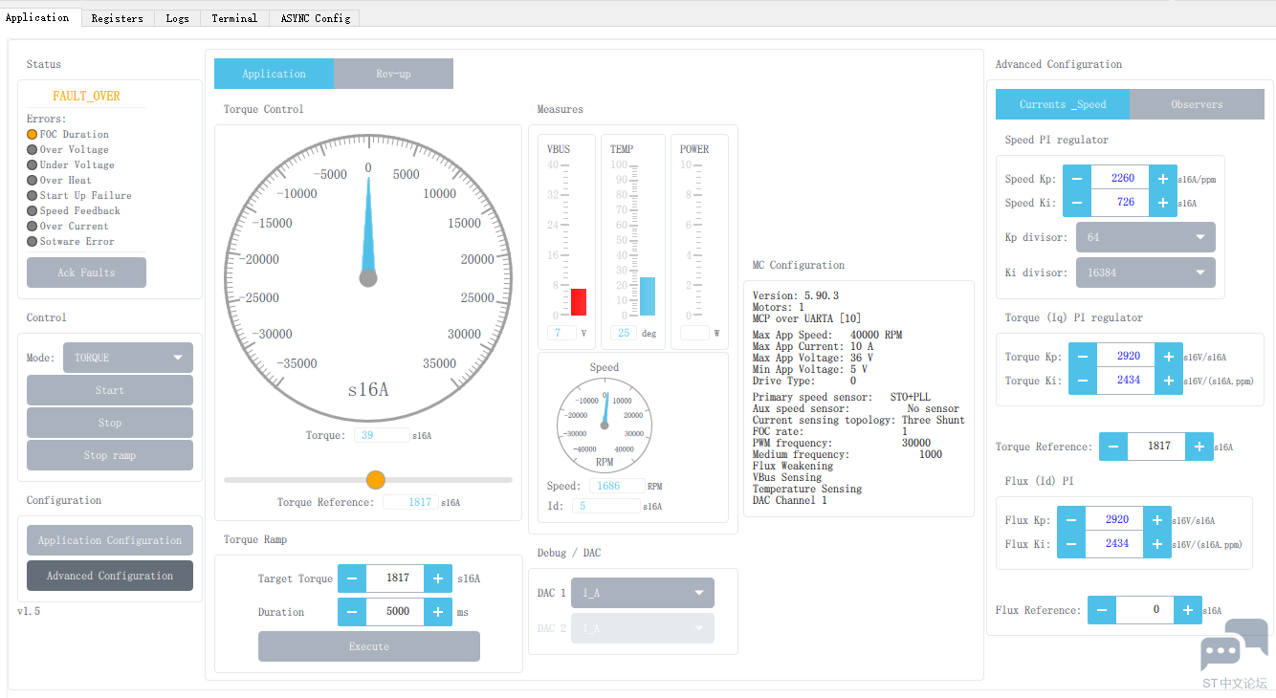The width and height of the screenshot is (1276, 698).
Task: Increase Speed Kp with plus button
Action: pos(1163,178)
